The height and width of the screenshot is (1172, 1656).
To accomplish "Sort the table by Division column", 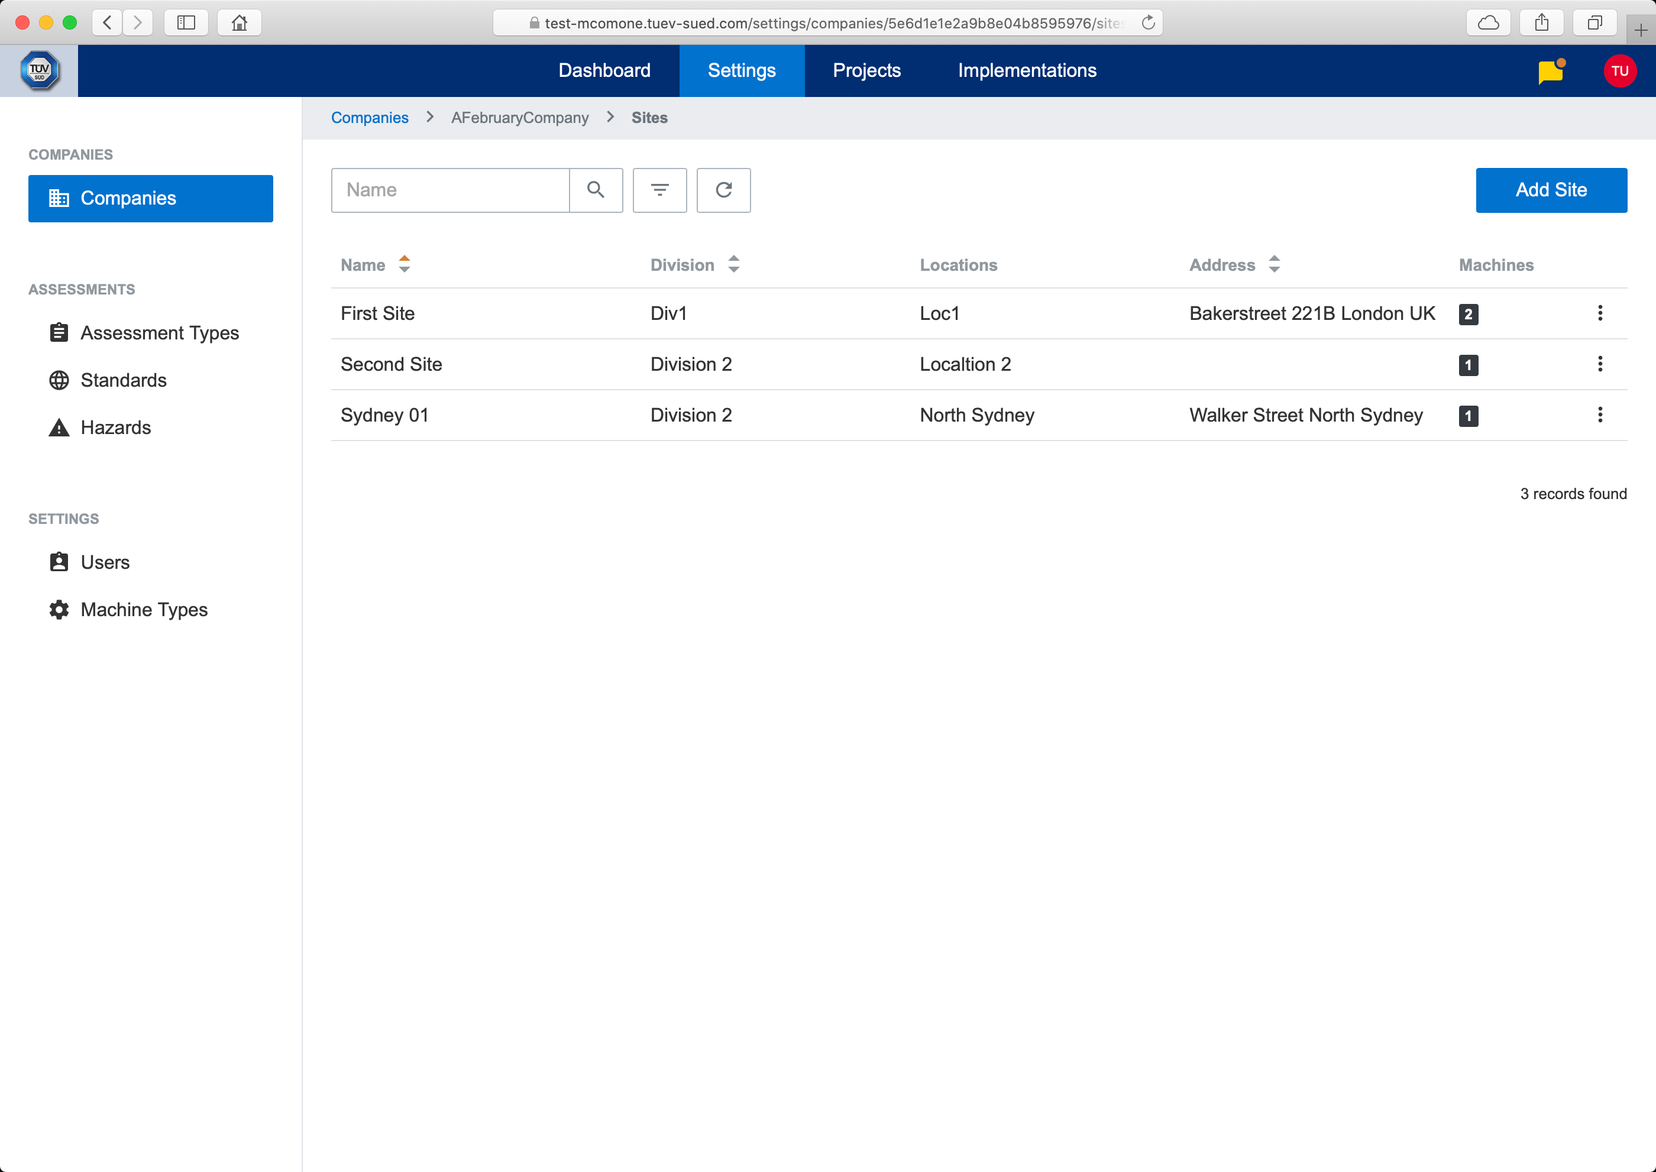I will 733,265.
